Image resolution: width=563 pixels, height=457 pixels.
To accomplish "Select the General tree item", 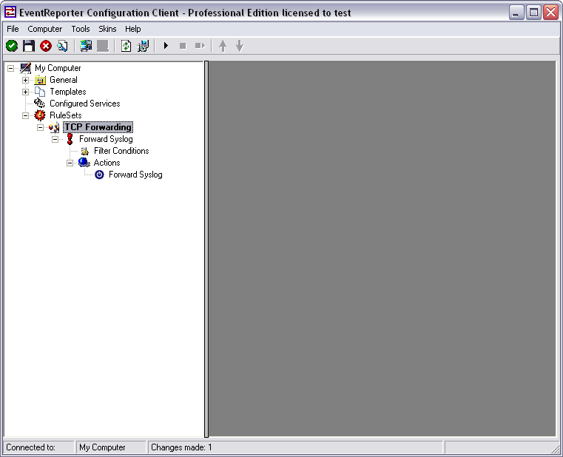I will (64, 80).
